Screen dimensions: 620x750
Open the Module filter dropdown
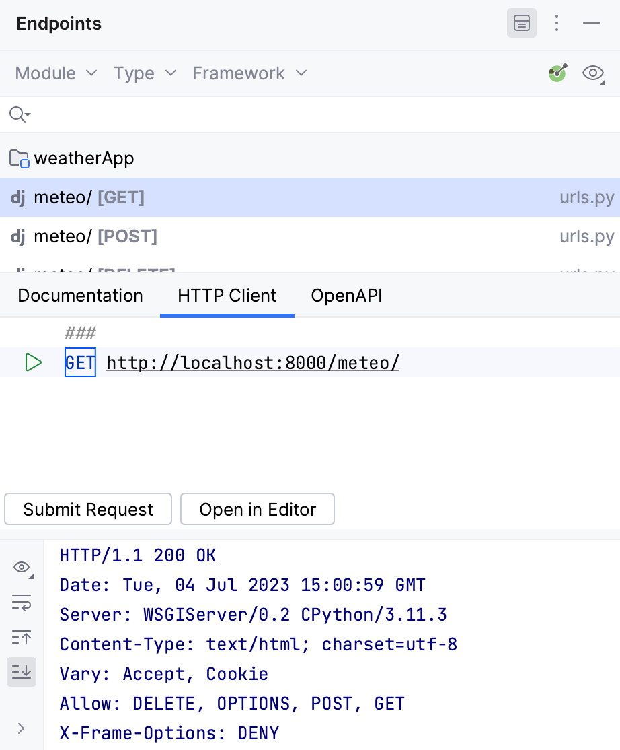pyautogui.click(x=56, y=73)
